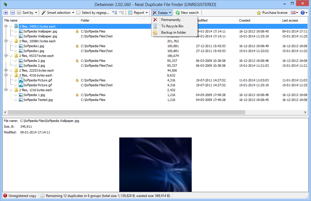This screenshot has width=311, height=201.
Task: Click the blue tree-nodes toolbar icon
Action: 114,13
